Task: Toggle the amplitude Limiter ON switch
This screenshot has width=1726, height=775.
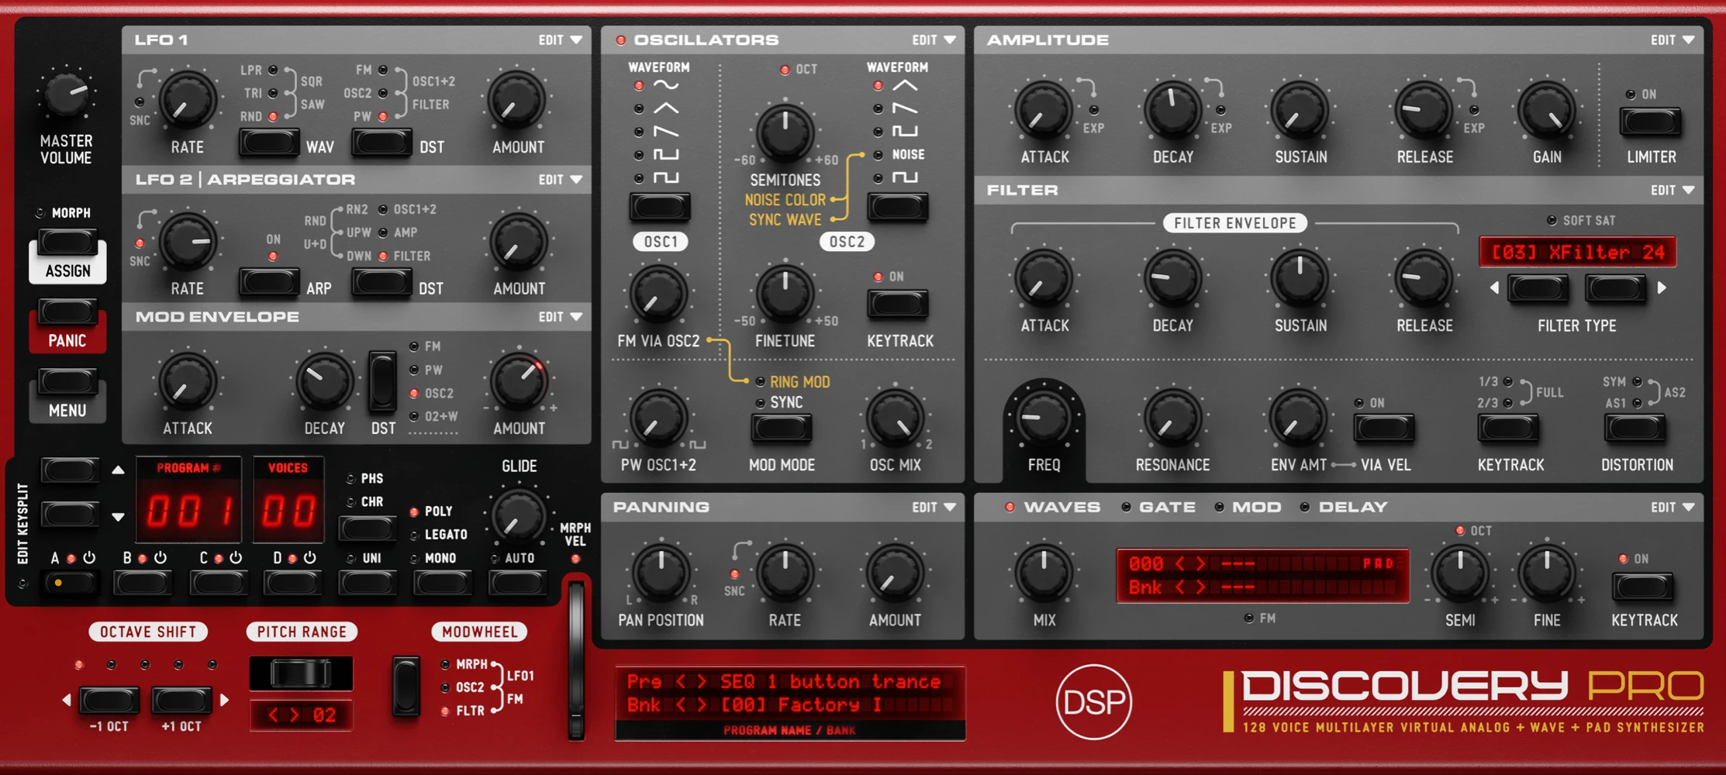Action: [x=1650, y=122]
